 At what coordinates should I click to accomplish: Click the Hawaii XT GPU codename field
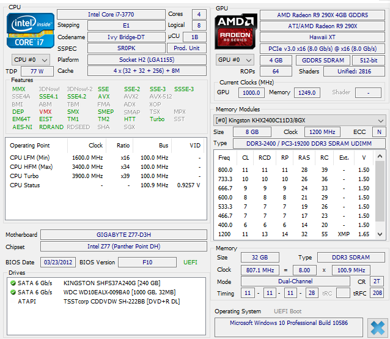(x=322, y=37)
